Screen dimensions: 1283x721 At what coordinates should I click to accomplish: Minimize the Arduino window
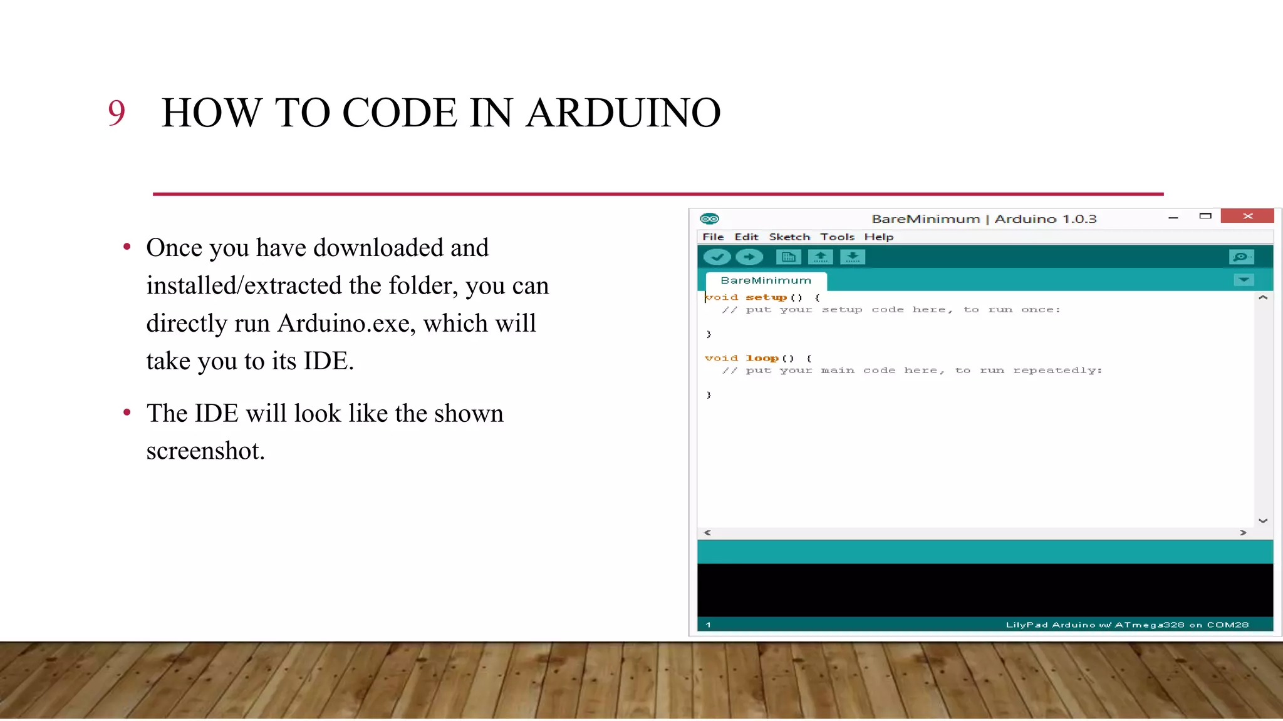coord(1173,217)
